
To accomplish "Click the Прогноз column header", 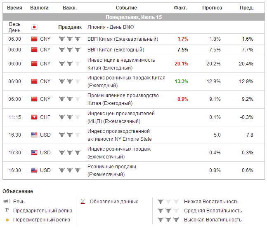I will 212,8.
